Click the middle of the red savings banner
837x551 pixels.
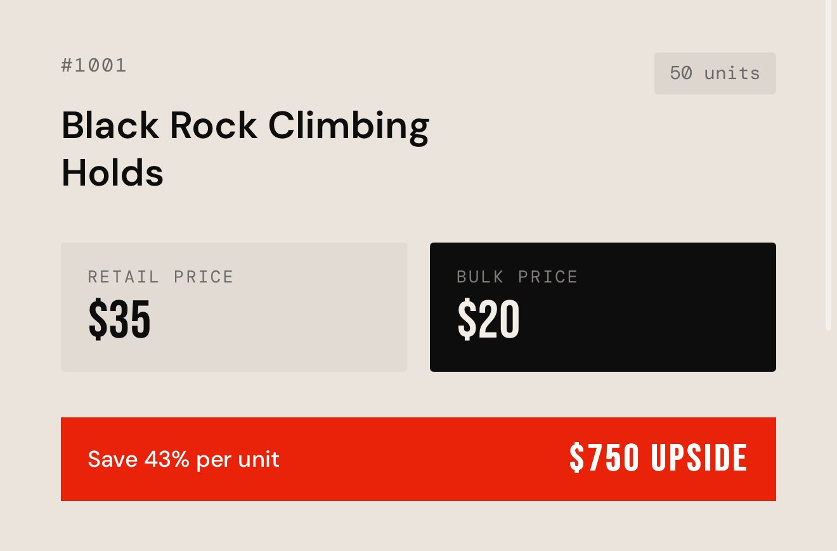tap(418, 459)
